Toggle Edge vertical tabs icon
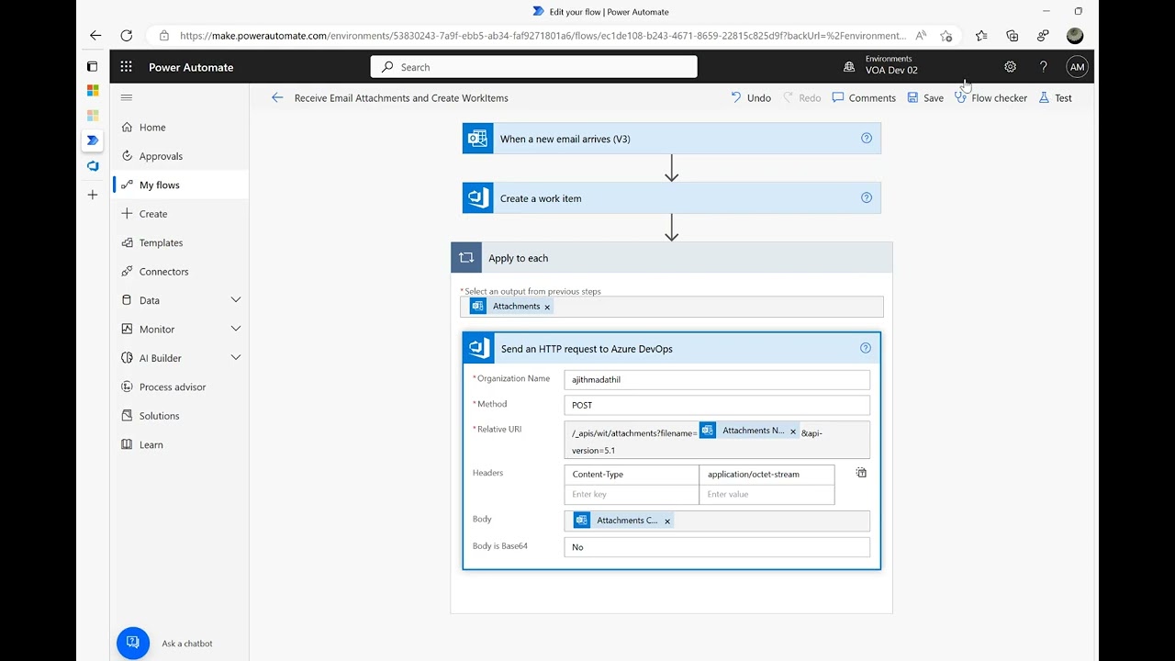Viewport: 1175px width, 661px height. pos(92,66)
